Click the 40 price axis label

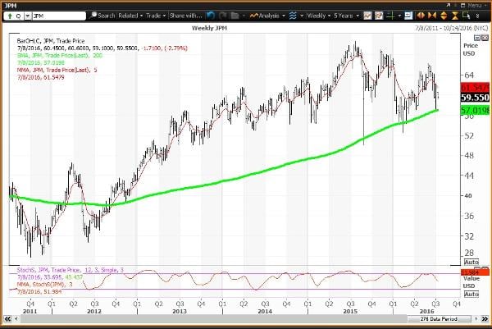(x=468, y=195)
